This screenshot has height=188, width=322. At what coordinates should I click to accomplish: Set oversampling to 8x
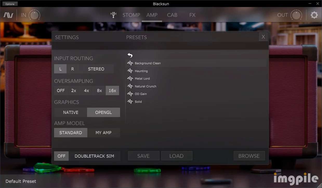pyautogui.click(x=99, y=90)
